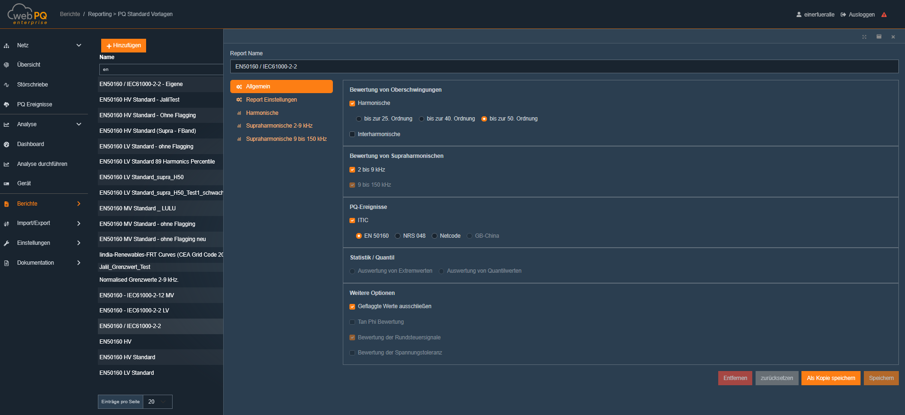Enable the Interharmonische checkbox
Image resolution: width=905 pixels, height=415 pixels.
(352, 134)
